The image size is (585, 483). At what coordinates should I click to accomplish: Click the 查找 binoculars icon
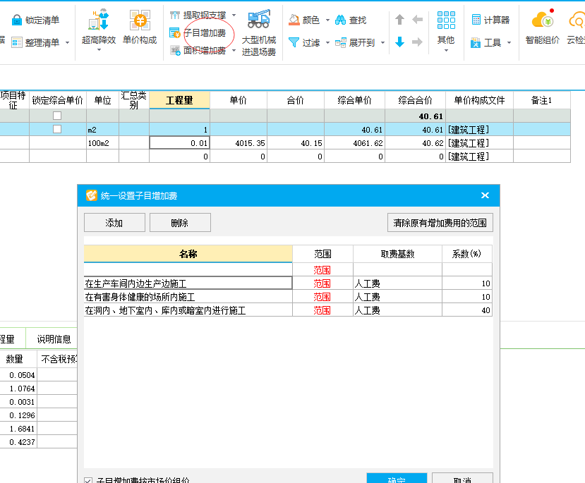pos(340,20)
